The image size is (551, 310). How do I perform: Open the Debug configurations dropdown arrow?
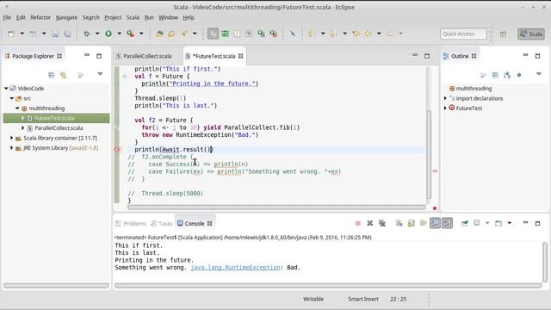pyautogui.click(x=97, y=34)
